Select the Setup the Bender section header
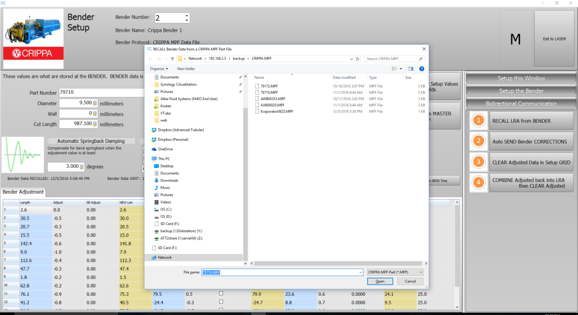The width and height of the screenshot is (578, 315). coord(521,91)
